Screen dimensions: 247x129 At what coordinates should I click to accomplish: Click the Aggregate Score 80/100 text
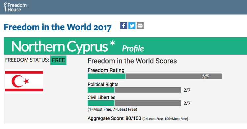(114, 118)
